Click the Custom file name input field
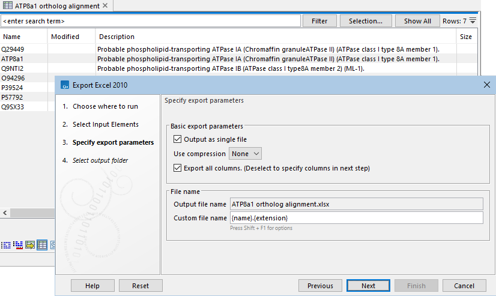 coord(357,218)
